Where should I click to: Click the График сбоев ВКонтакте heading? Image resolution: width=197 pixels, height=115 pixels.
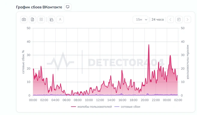[39, 7]
